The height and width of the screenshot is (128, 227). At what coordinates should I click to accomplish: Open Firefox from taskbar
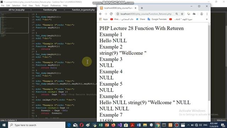click(113, 125)
